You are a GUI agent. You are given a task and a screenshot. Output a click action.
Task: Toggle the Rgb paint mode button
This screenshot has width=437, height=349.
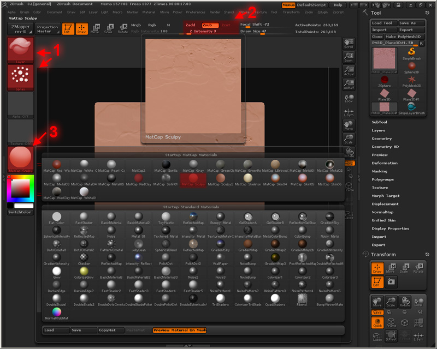(152, 25)
